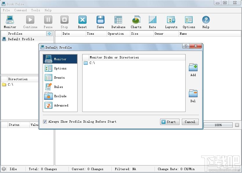Click the Owner column header
Screen dimensions: 242x173
click(166, 34)
